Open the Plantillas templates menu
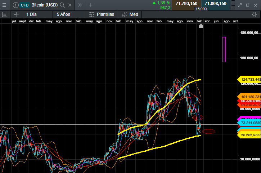261x173 pixels. coord(102,14)
